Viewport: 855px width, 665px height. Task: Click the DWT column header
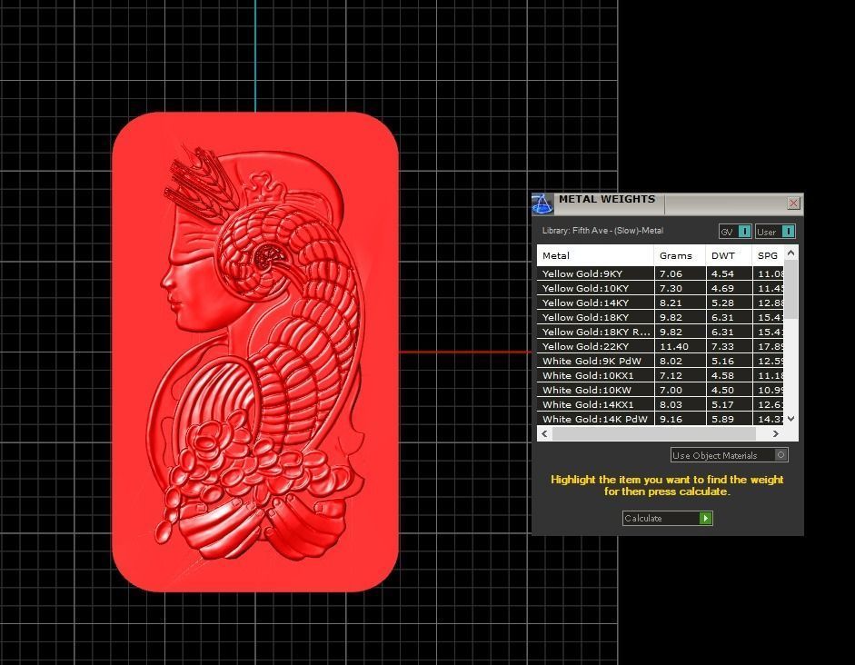729,255
